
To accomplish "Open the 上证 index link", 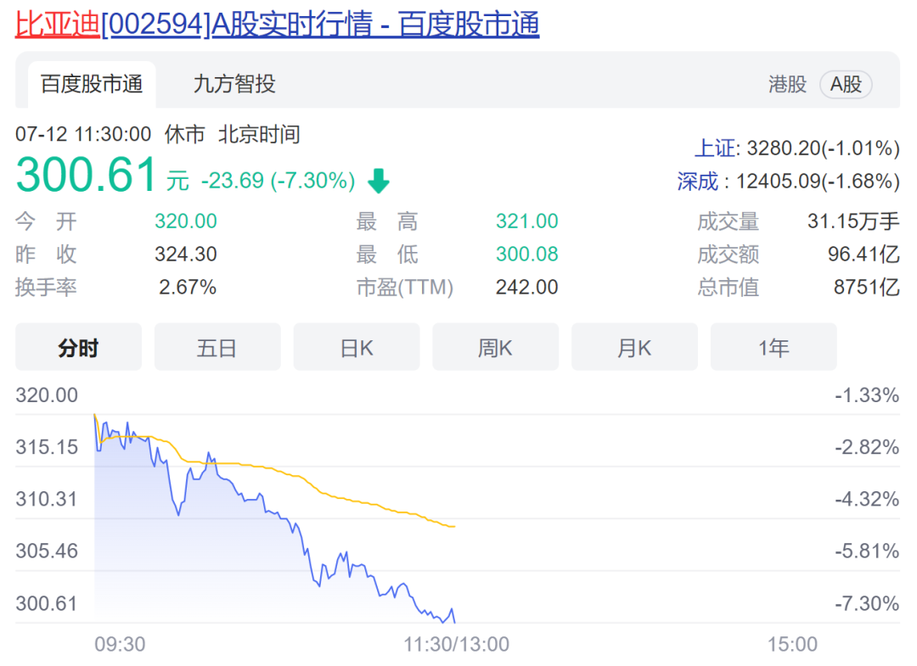I will 715,148.
